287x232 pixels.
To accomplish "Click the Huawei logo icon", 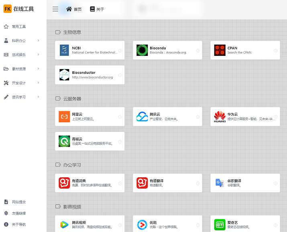I will 220,117.
